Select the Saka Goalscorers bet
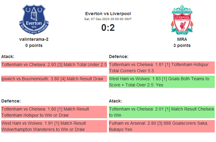Image resolution: width=216 pixels, height=142 pixels. click(162, 126)
